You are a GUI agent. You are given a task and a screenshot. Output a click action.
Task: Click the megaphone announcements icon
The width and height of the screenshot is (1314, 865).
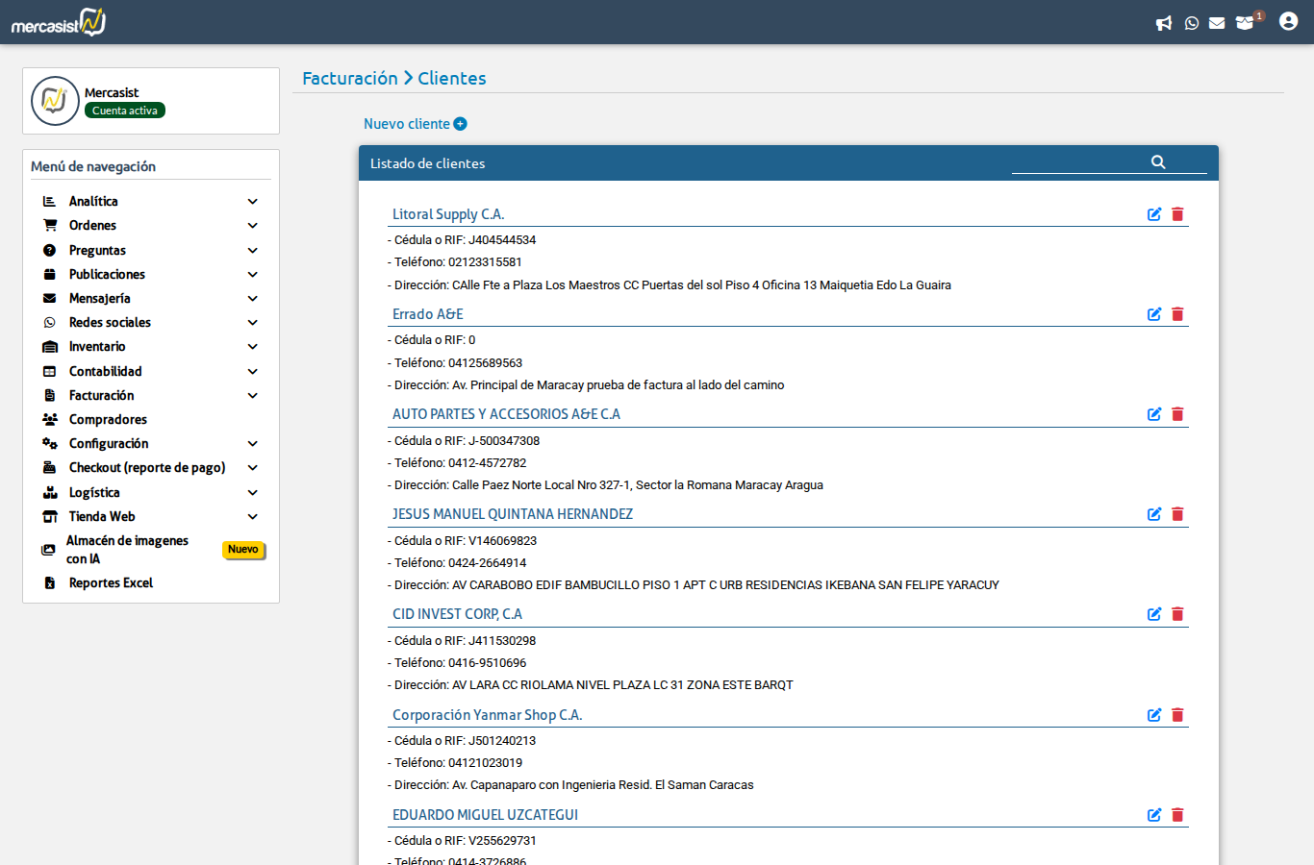[1165, 22]
